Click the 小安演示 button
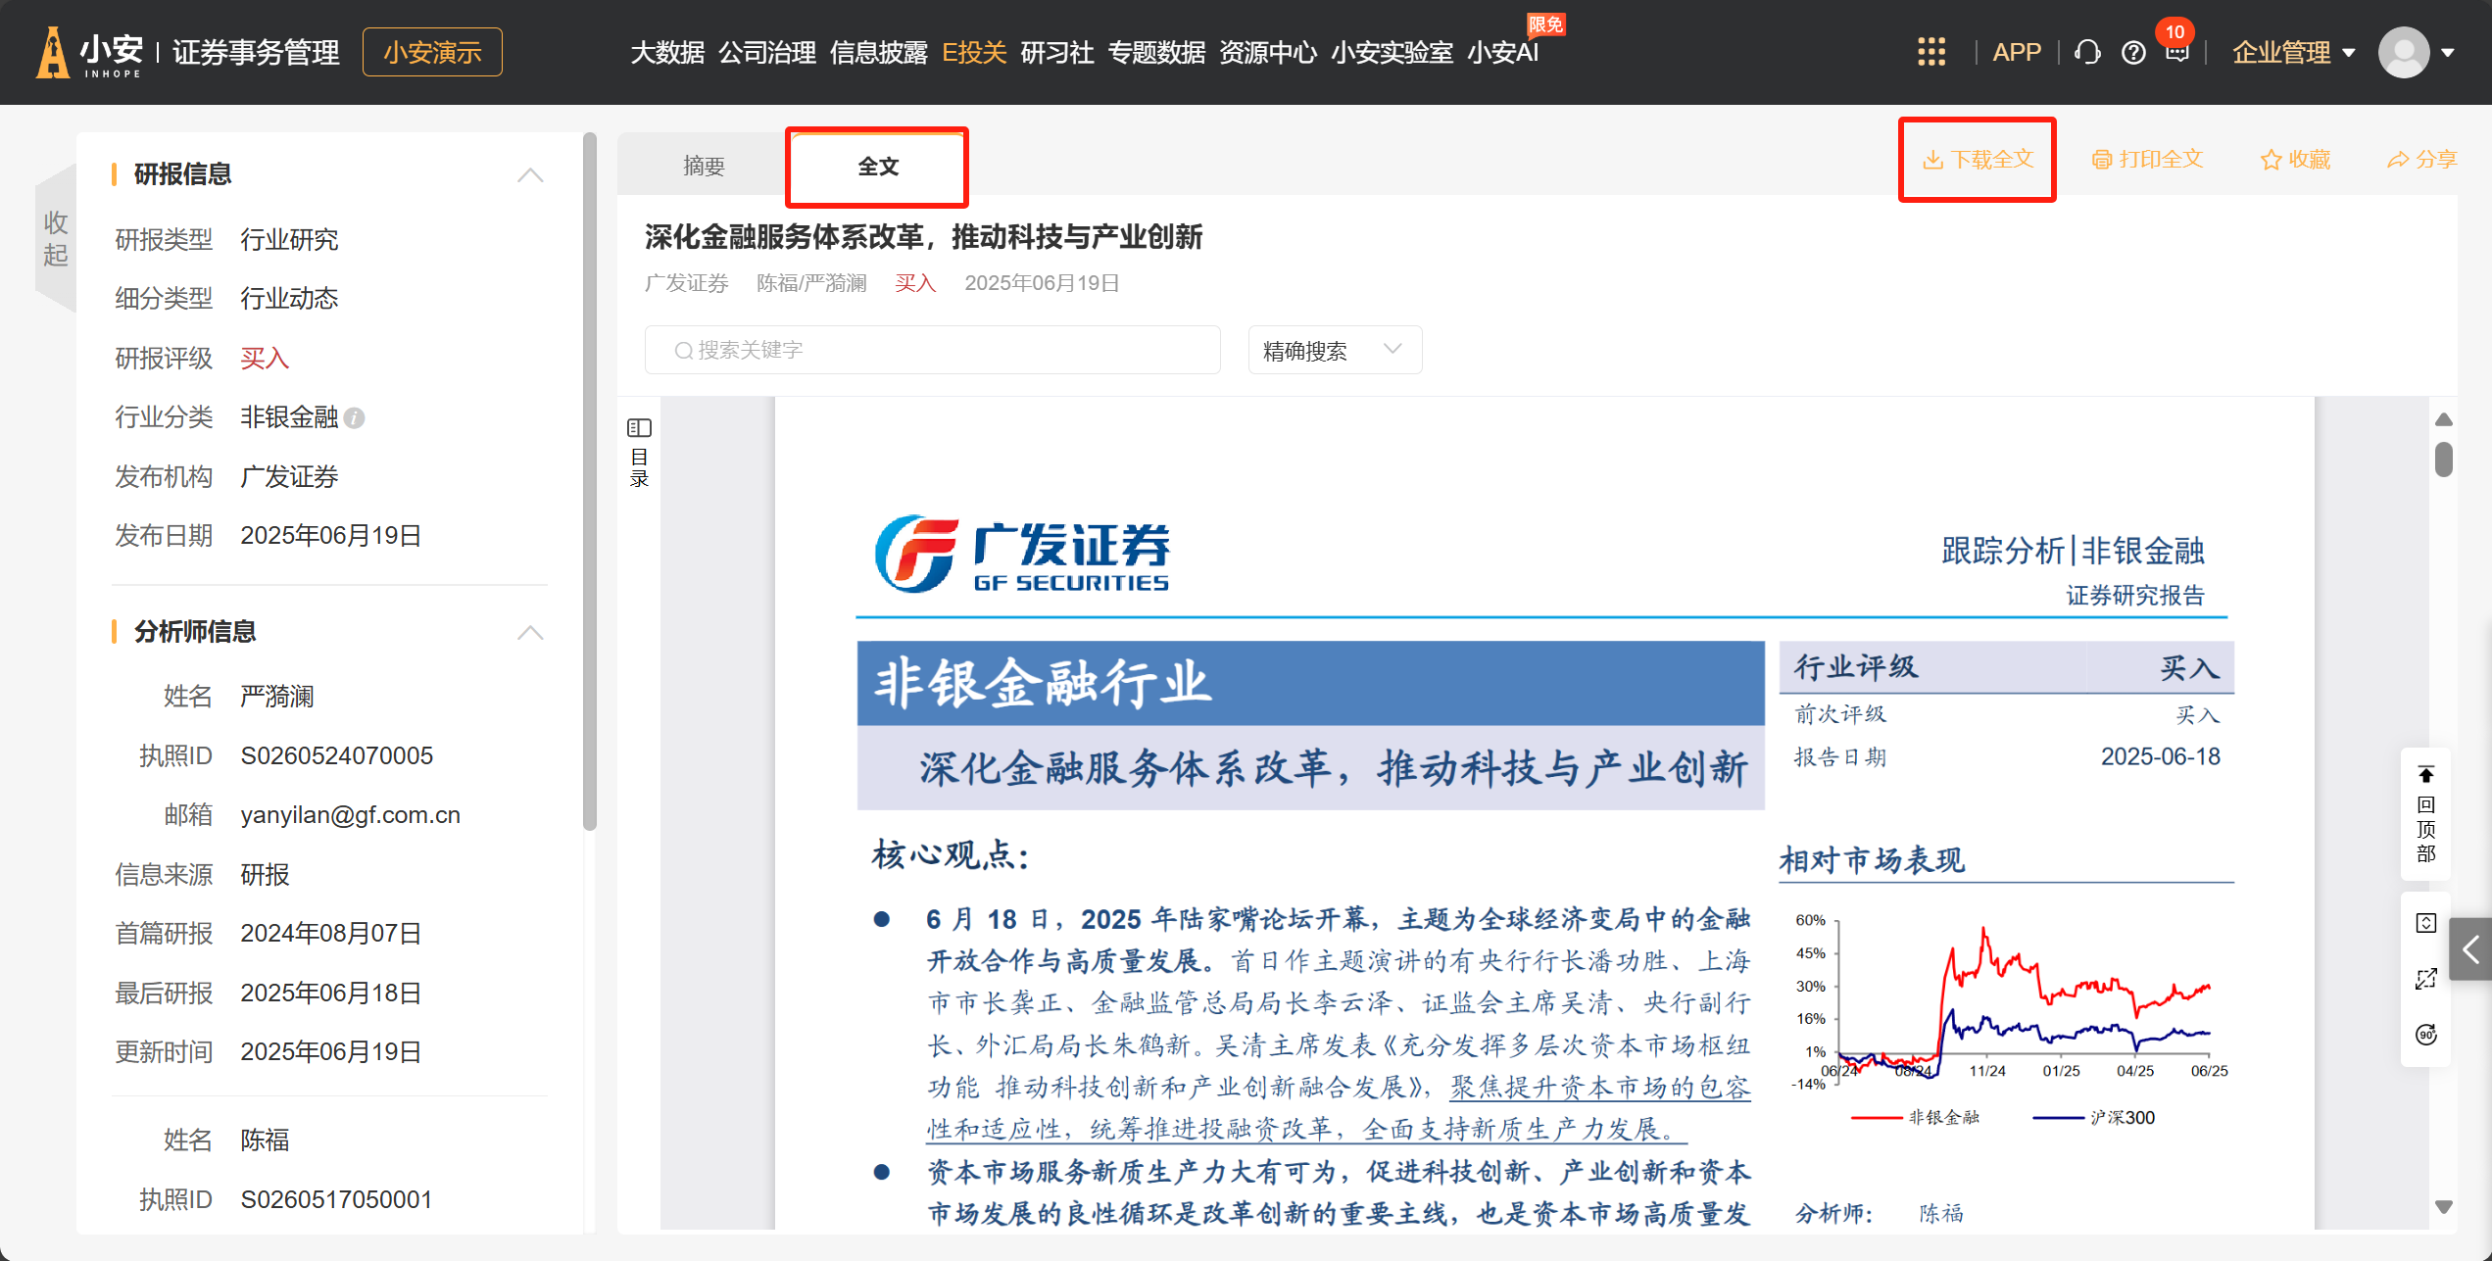The height and width of the screenshot is (1261, 2492). [x=432, y=52]
